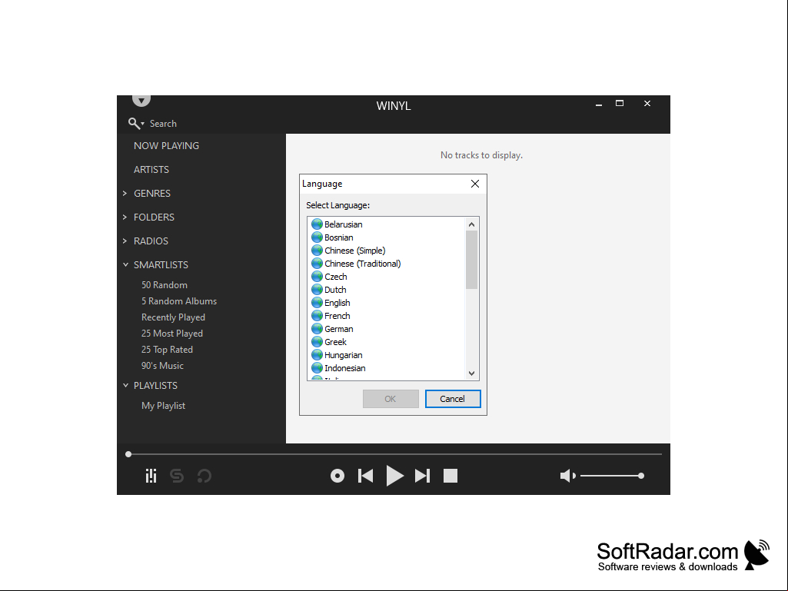Click the language list scroll up arrow

click(x=471, y=224)
